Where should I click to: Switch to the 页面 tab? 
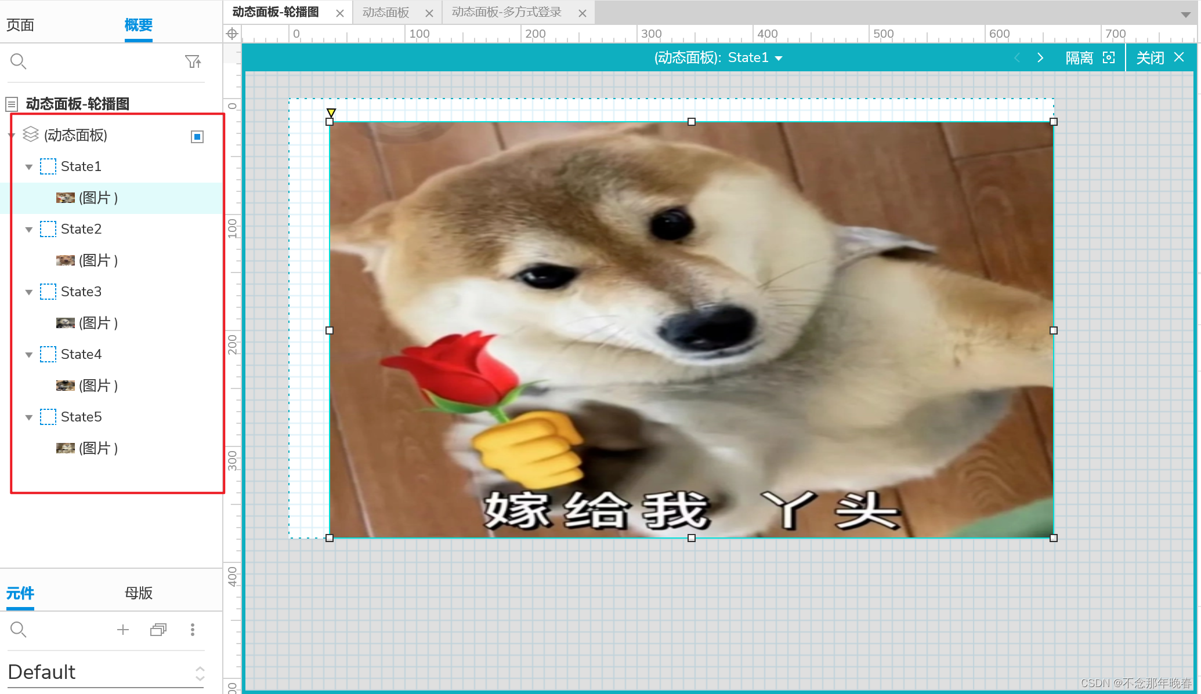point(20,25)
